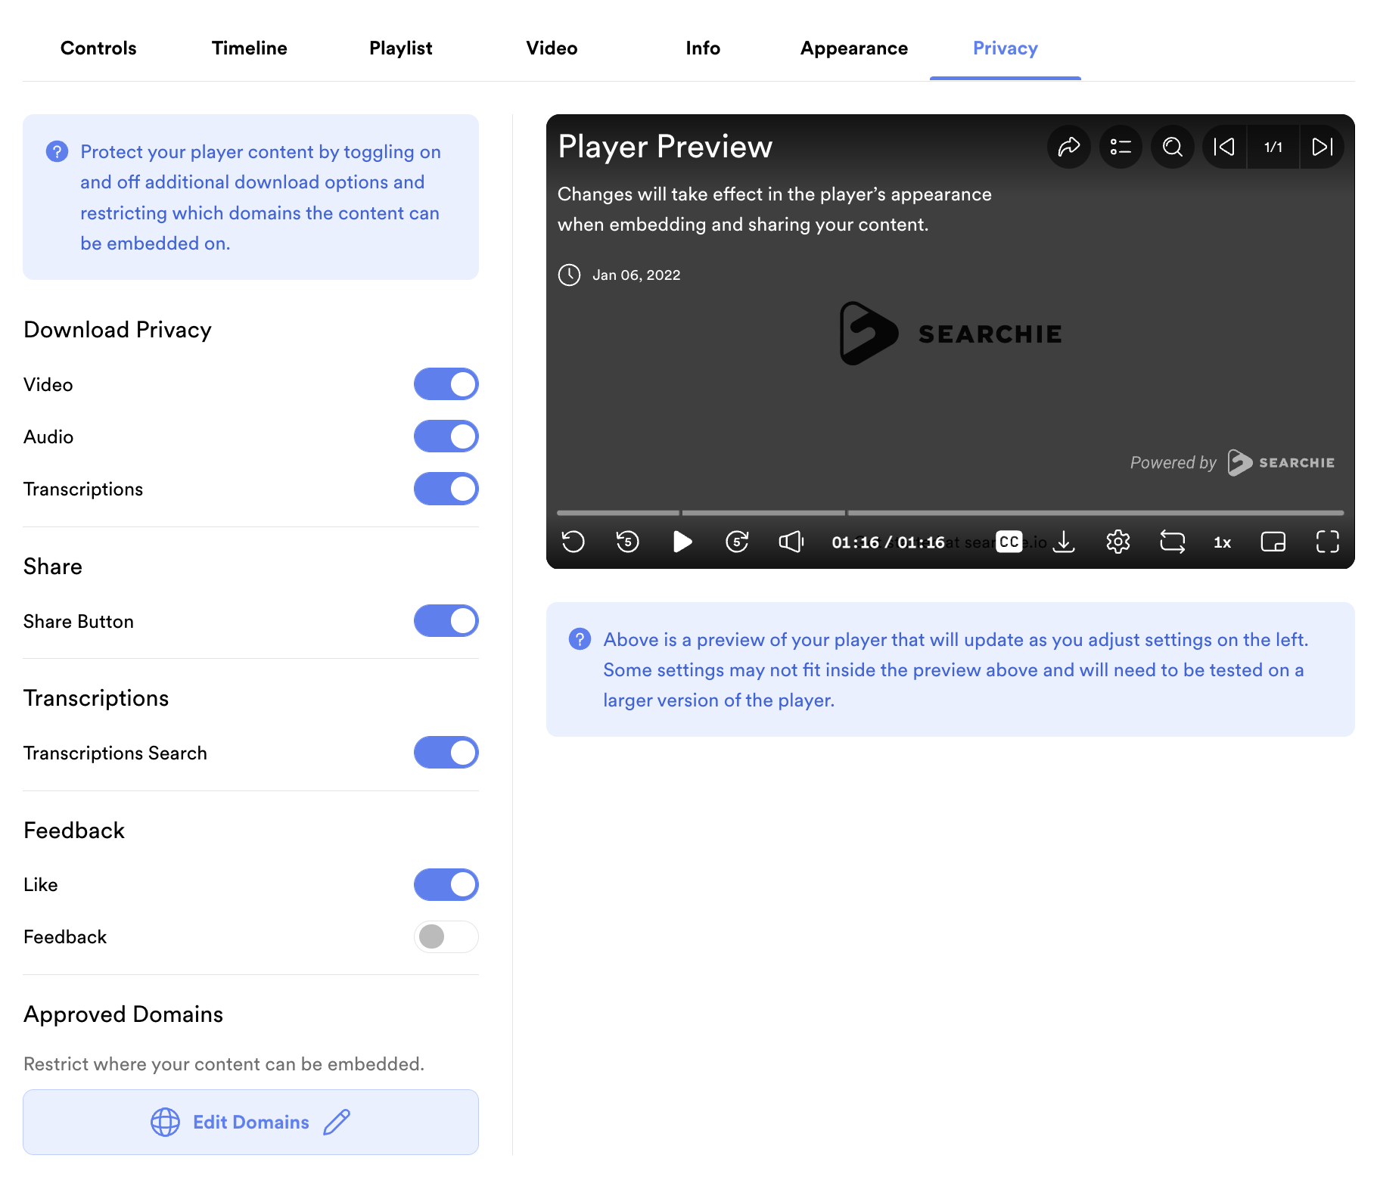Click the restart replay icon

(x=573, y=542)
